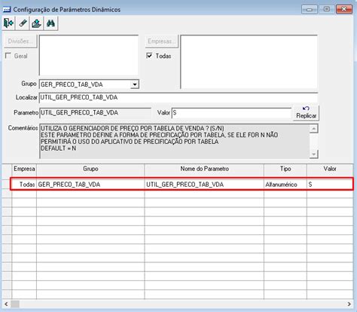Click the Empresas button
This screenshot has height=312, width=357.
(x=162, y=41)
